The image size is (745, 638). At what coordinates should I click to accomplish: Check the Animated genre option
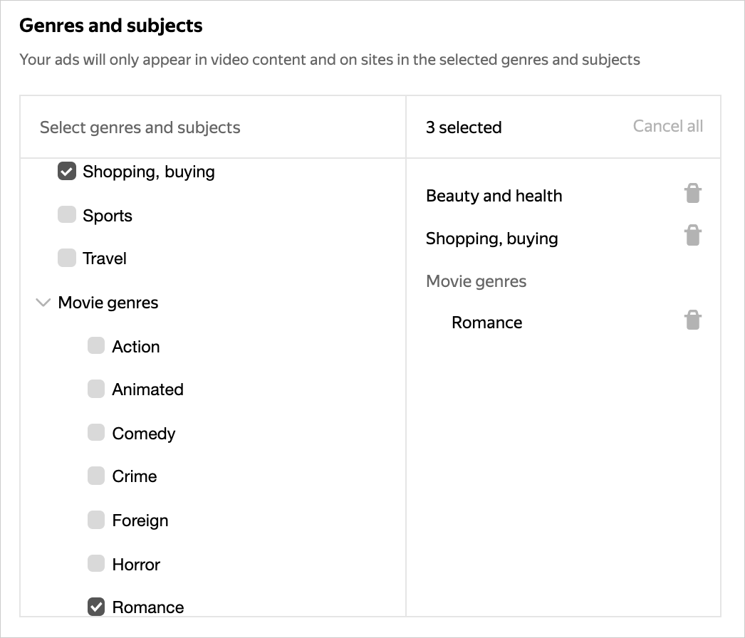pos(96,389)
